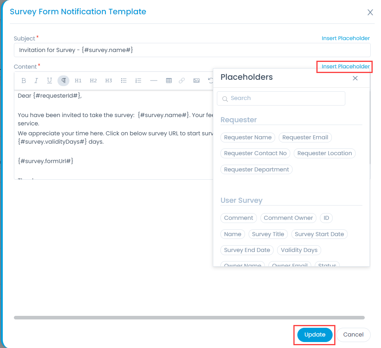Click the Update button
The height and width of the screenshot is (348, 381).
[x=314, y=335]
